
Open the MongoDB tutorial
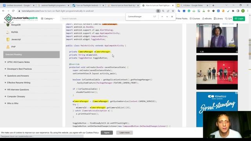point(16,25)
